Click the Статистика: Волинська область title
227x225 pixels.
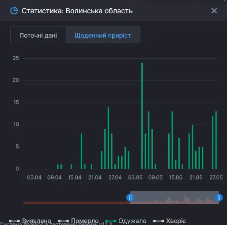[77, 11]
